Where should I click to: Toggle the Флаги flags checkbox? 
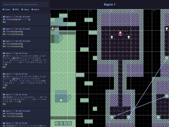click(x=32, y=9)
